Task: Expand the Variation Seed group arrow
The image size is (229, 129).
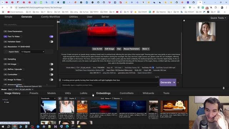Action: pyautogui.click(x=5, y=42)
